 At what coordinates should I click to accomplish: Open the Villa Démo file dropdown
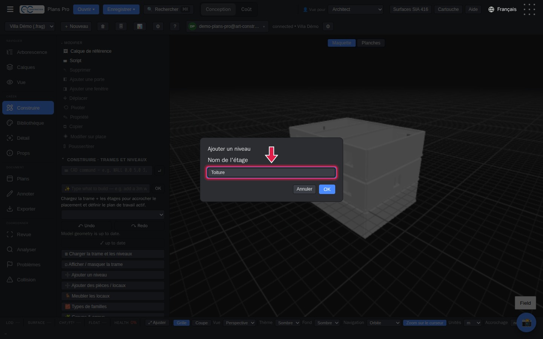coord(30,26)
